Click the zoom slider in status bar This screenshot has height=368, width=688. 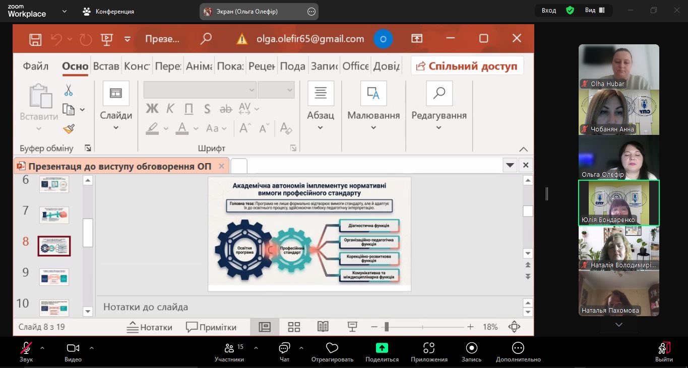[x=387, y=327]
